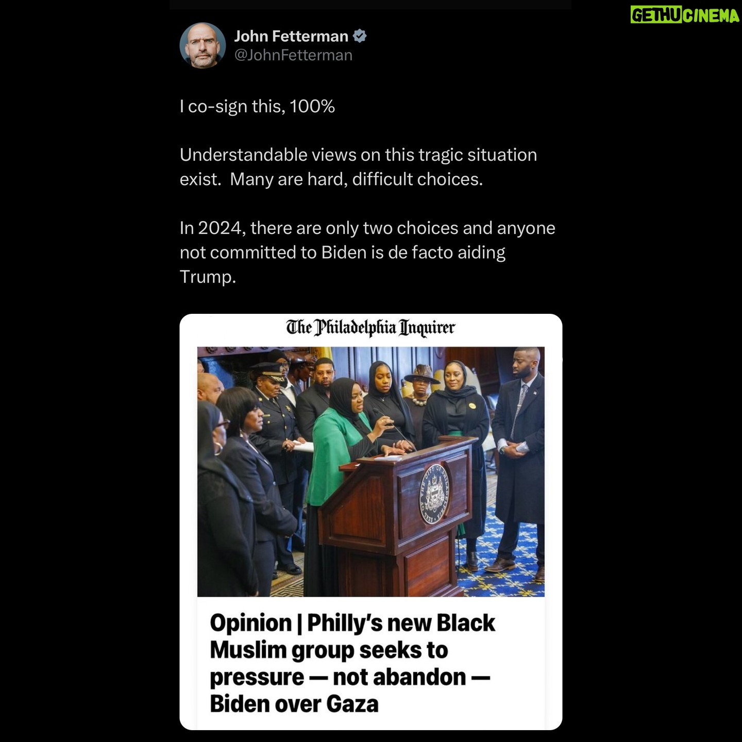742x742 pixels.
Task: Click the CINEMA watermark text
Action: point(711,15)
